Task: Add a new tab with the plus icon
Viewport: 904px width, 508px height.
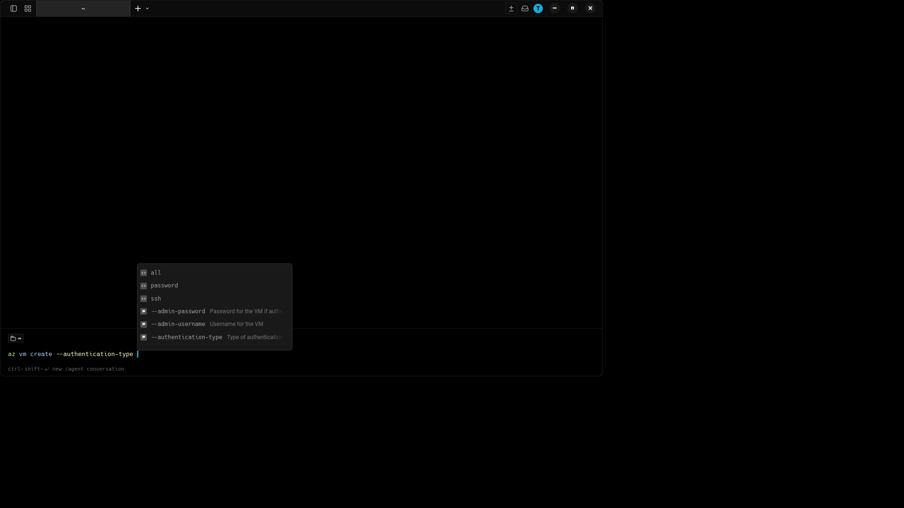Action: 138,8
